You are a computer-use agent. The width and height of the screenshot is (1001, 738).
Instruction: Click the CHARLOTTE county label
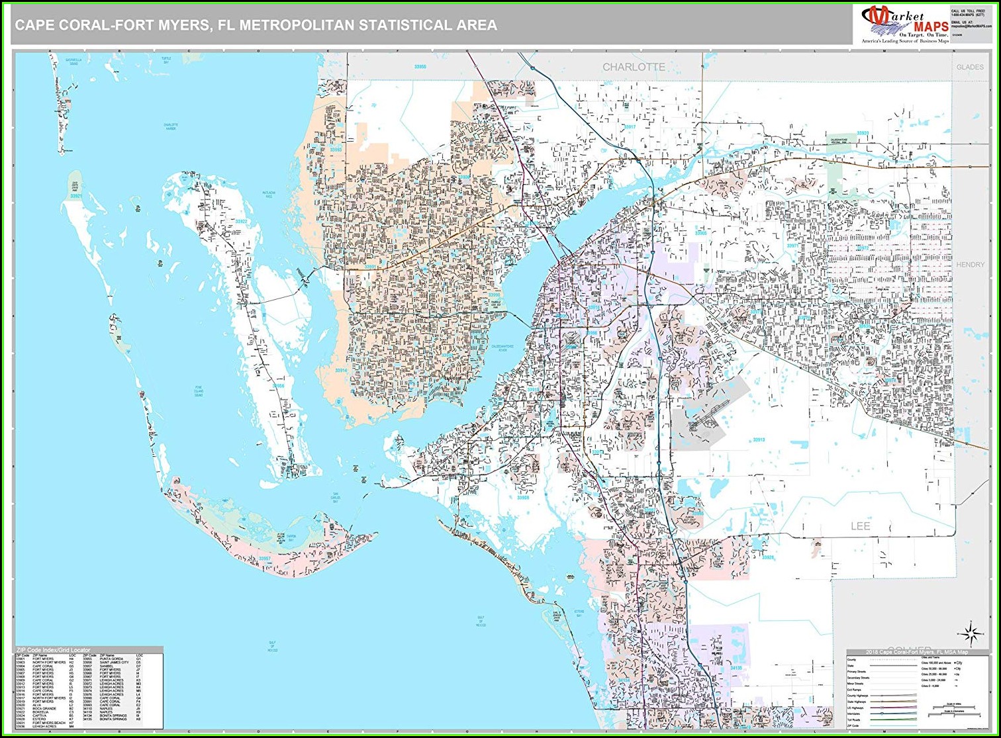click(x=634, y=67)
